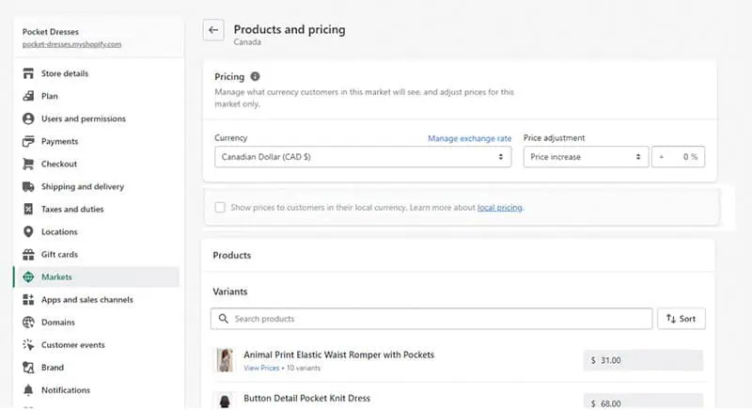The width and height of the screenshot is (752, 410).
Task: Focus the Search products field
Action: pos(431,319)
